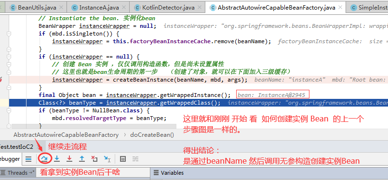Click the class icon on AbstractAutowireCapableBeanFactory.java tab

point(213,8)
